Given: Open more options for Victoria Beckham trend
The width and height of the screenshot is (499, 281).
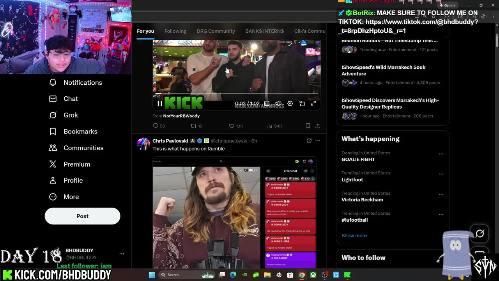Looking at the screenshot, I should [441, 194].
